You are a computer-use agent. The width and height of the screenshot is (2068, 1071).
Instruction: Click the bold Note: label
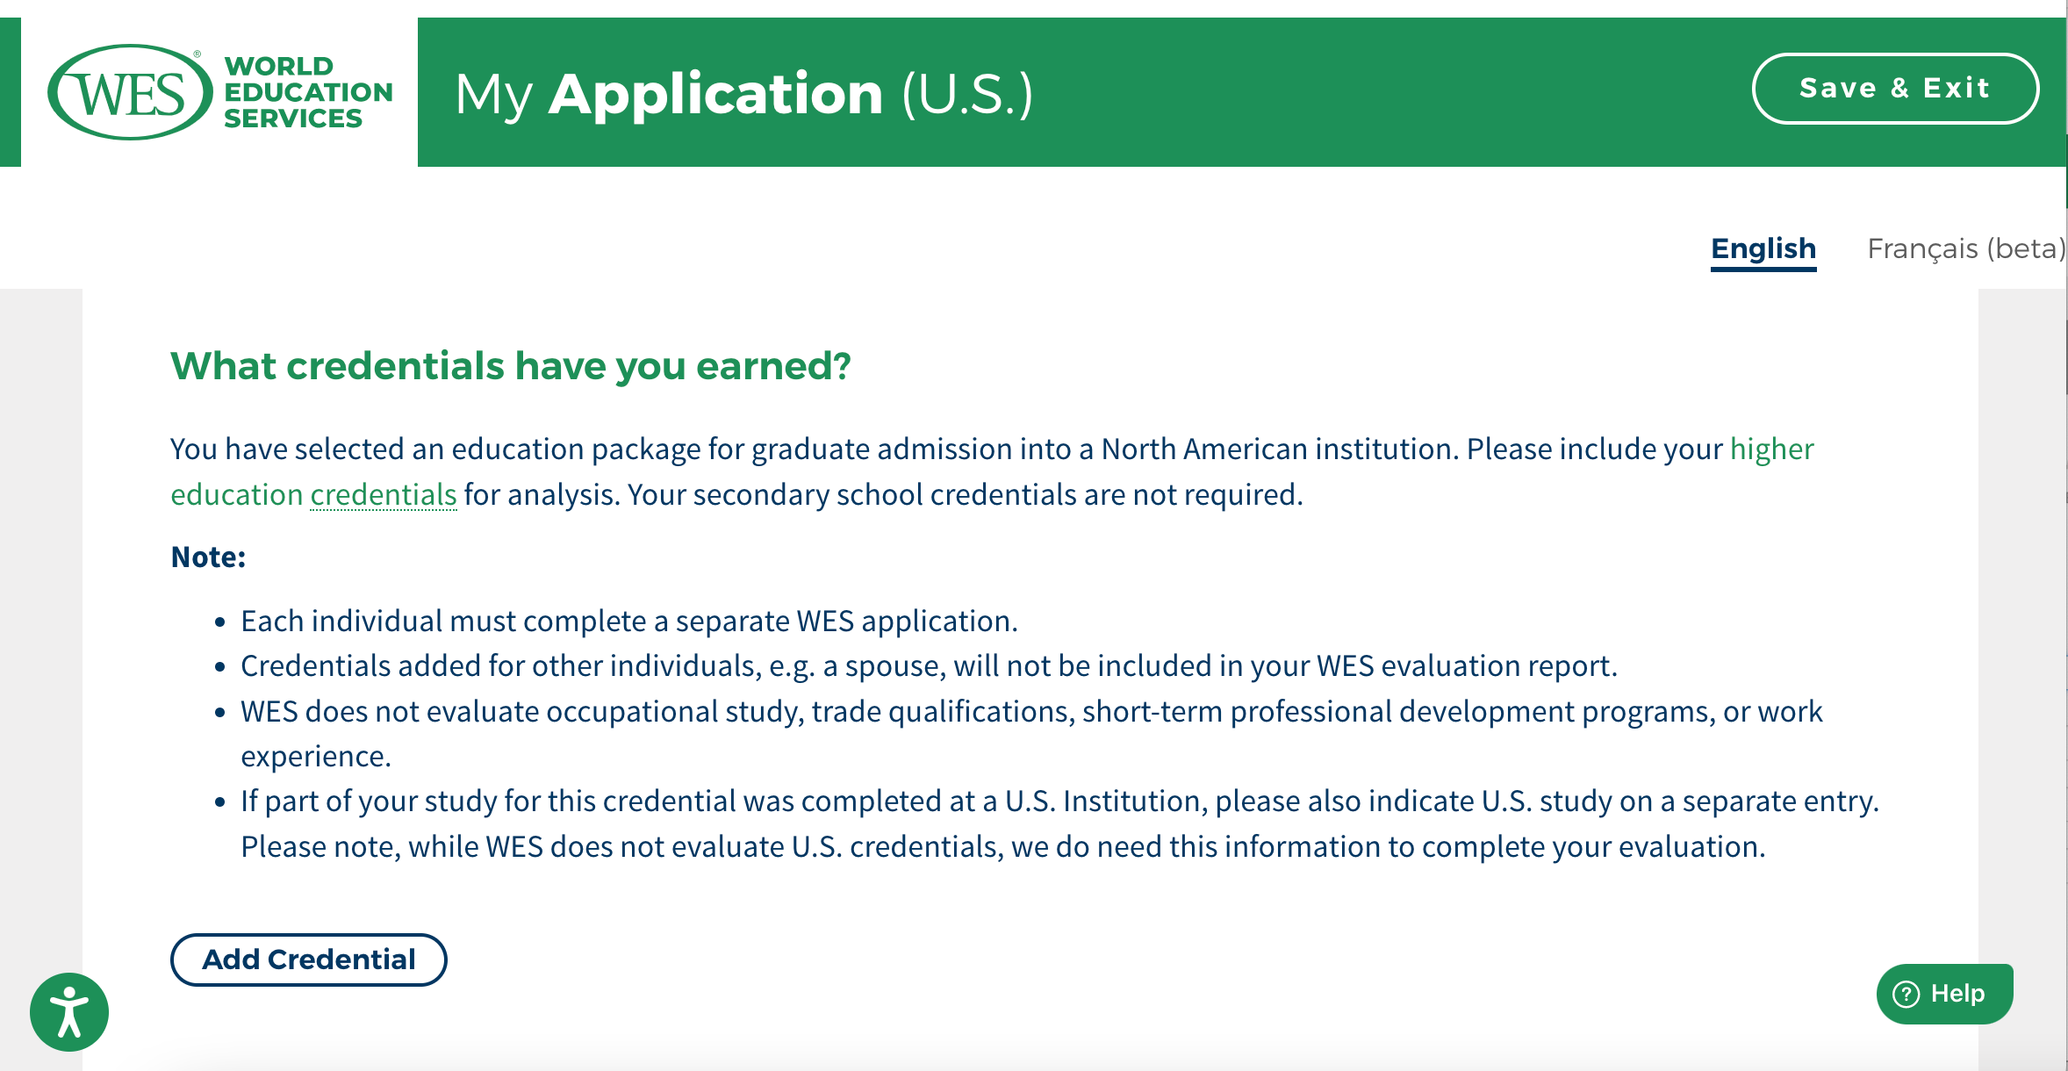(x=208, y=557)
